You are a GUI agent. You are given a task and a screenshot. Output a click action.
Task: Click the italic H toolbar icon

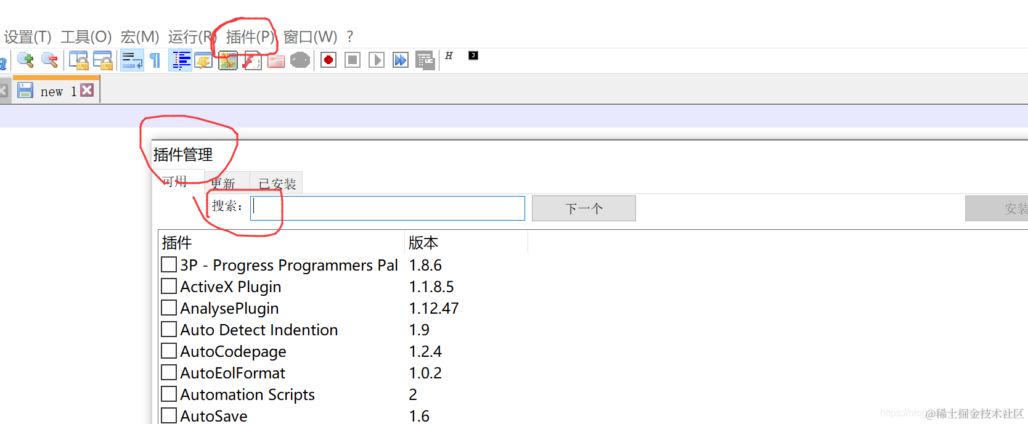449,55
